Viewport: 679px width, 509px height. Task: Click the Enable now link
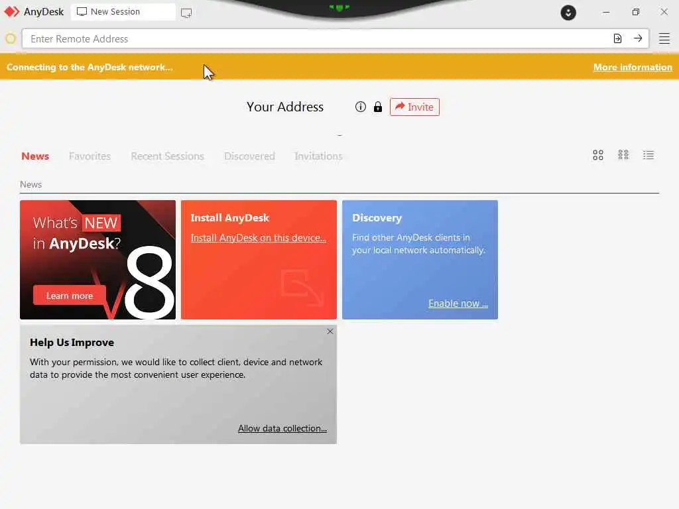(x=458, y=304)
